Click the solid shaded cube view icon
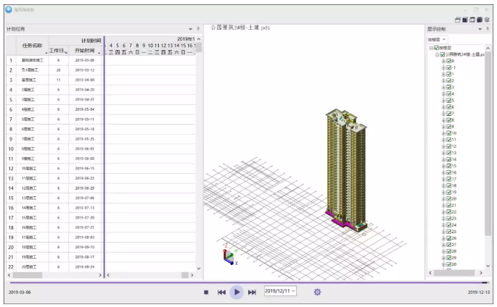Viewport: 497px width, 307px height. [x=465, y=20]
